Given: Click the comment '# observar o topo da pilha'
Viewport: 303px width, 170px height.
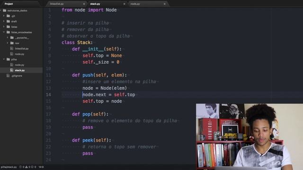Looking at the screenshot, I should point(96,36).
